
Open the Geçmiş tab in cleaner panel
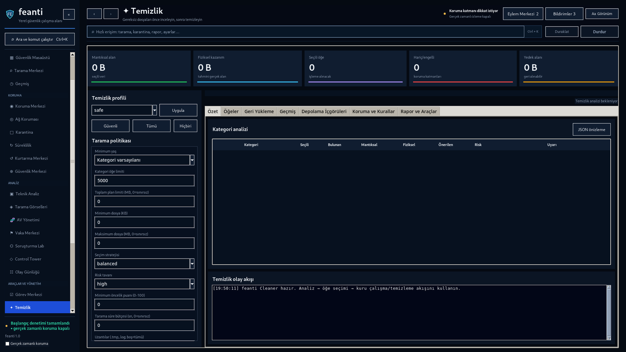[288, 111]
